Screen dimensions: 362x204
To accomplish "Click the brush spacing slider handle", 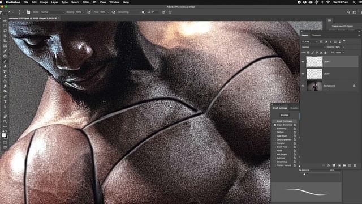I will click(x=304, y=174).
